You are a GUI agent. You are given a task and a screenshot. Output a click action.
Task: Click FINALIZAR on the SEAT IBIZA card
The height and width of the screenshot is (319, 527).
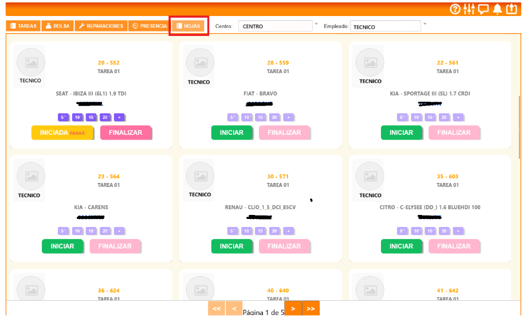(125, 133)
